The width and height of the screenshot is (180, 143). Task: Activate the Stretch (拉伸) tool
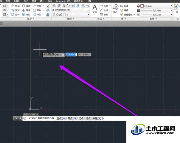(x=15, y=15)
